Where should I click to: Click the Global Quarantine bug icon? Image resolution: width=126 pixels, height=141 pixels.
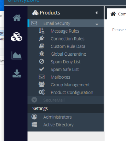pos(42,54)
